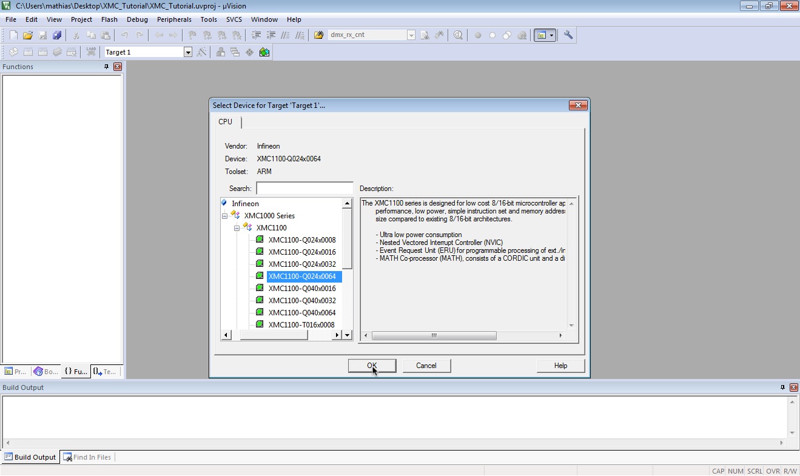
Task: Click the Open file folder icon
Action: pyautogui.click(x=28, y=35)
